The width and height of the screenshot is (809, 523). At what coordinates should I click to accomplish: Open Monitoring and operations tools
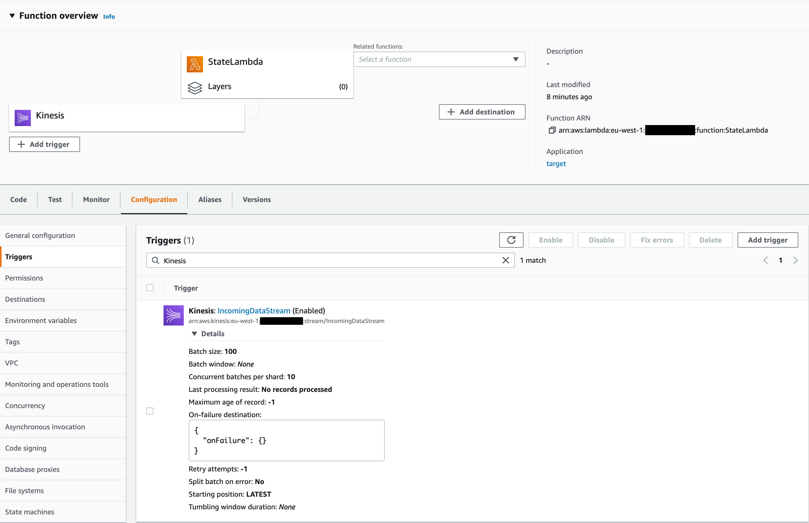(63, 384)
